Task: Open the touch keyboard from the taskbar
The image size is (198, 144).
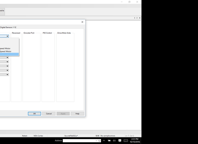Action: pos(126,141)
